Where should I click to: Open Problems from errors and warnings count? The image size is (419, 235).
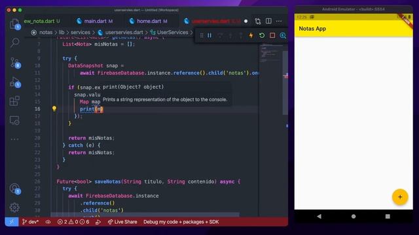73,222
